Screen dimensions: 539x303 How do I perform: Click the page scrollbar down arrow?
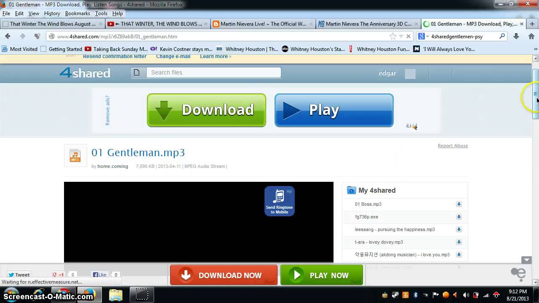pos(536,282)
